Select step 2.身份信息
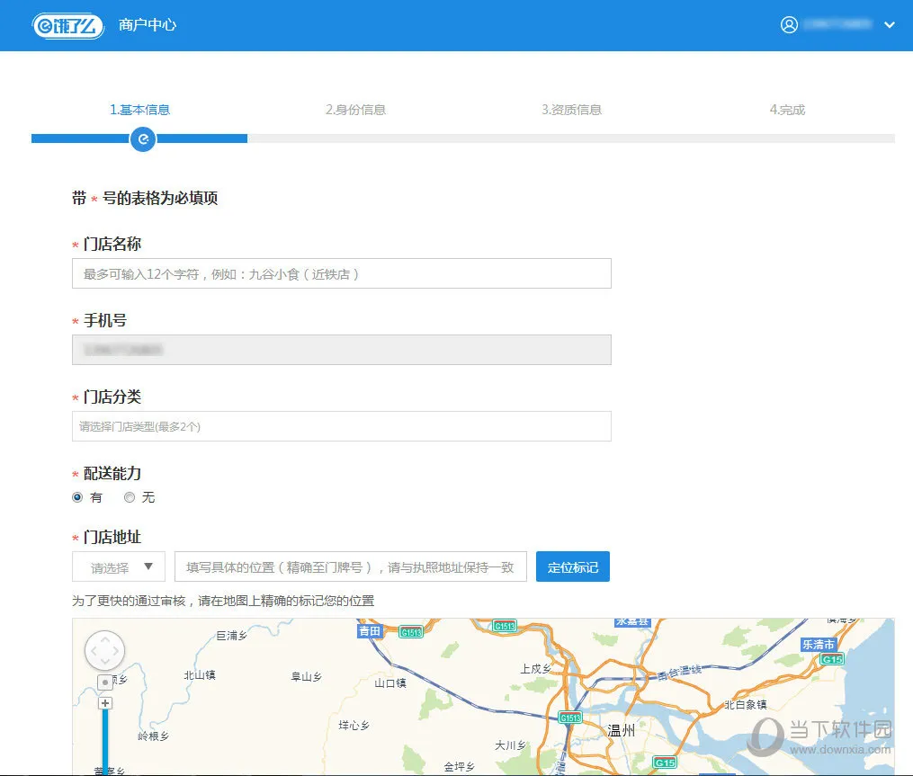Viewport: 913px width, 776px height. [356, 110]
